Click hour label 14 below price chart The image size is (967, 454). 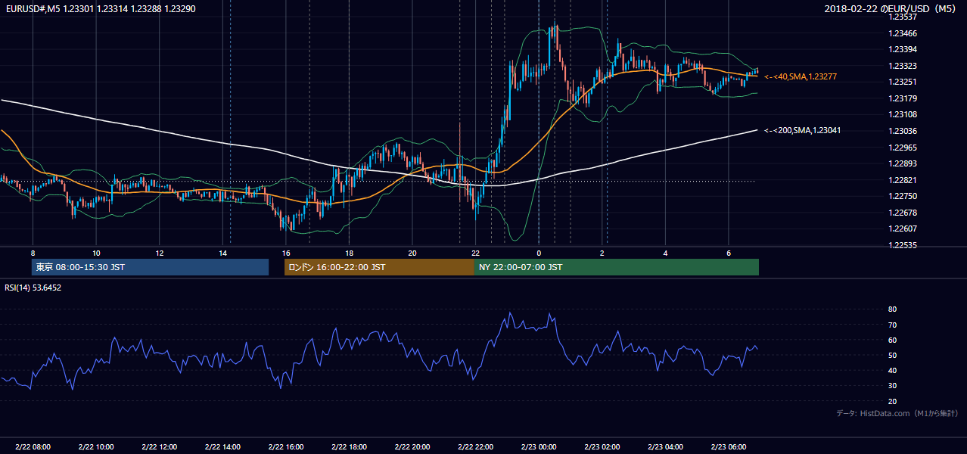(x=222, y=253)
